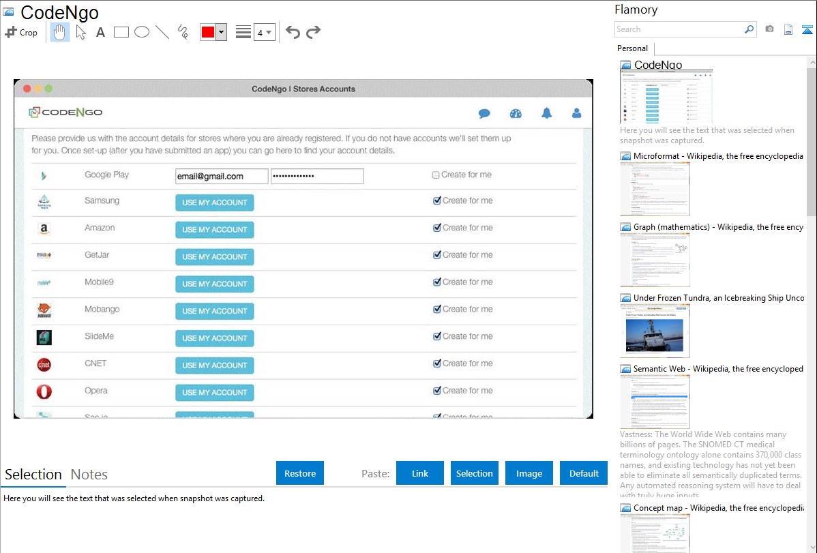Select the ellipse drawing tool

pos(142,32)
